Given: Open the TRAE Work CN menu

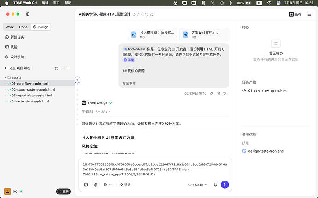Looking at the screenshot, I should (25, 3).
